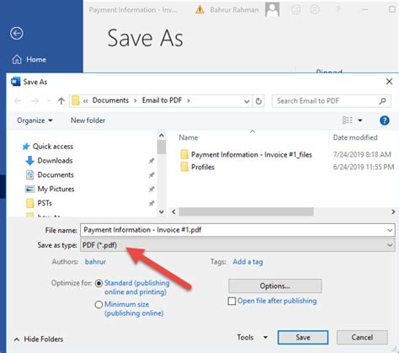Image resolution: width=399 pixels, height=353 pixels.
Task: Sort by the Name column header
Action: pyautogui.click(x=189, y=137)
